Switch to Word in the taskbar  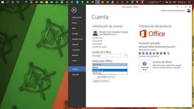pos(98,2)
